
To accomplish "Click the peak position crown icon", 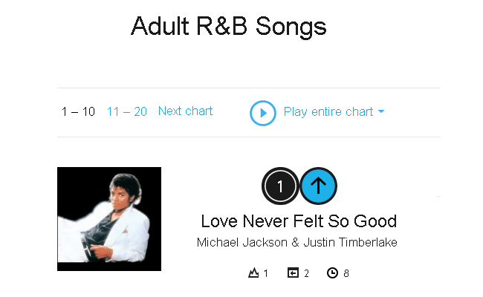I will click(253, 273).
